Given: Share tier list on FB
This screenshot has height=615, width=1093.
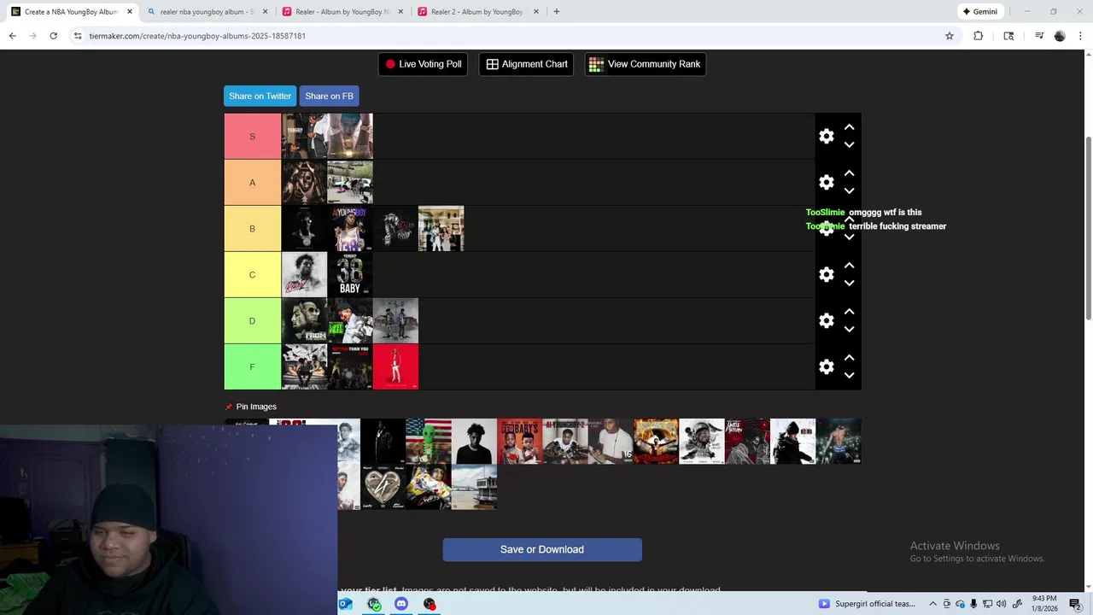Looking at the screenshot, I should click(x=329, y=96).
